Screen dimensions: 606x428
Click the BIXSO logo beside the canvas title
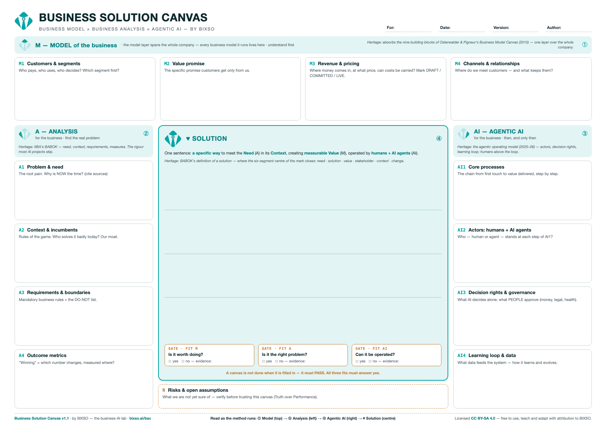click(x=24, y=21)
